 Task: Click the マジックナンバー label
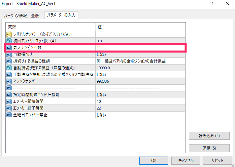tap(25, 81)
